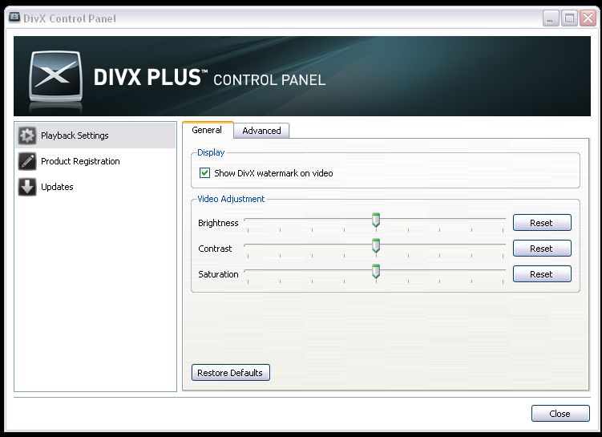Click the Close button at bottom
The width and height of the screenshot is (602, 437).
pos(560,414)
